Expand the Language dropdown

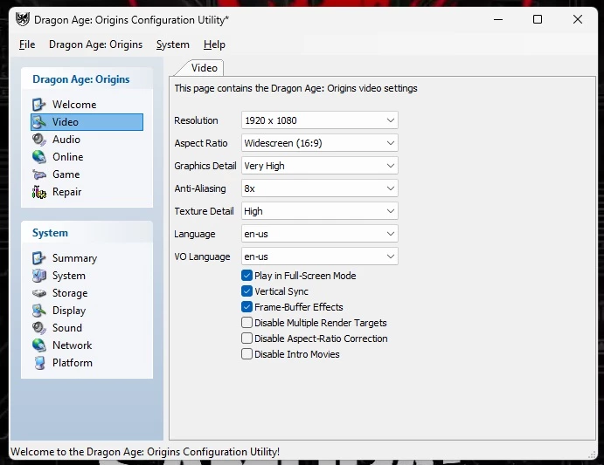pyautogui.click(x=320, y=234)
